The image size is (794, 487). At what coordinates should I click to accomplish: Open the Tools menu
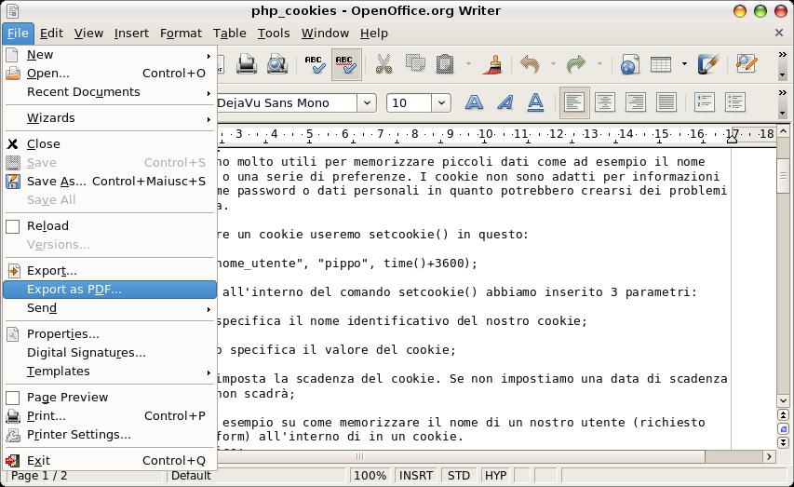coord(274,34)
